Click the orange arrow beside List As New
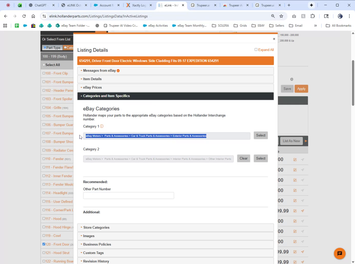 pyautogui.click(x=306, y=141)
